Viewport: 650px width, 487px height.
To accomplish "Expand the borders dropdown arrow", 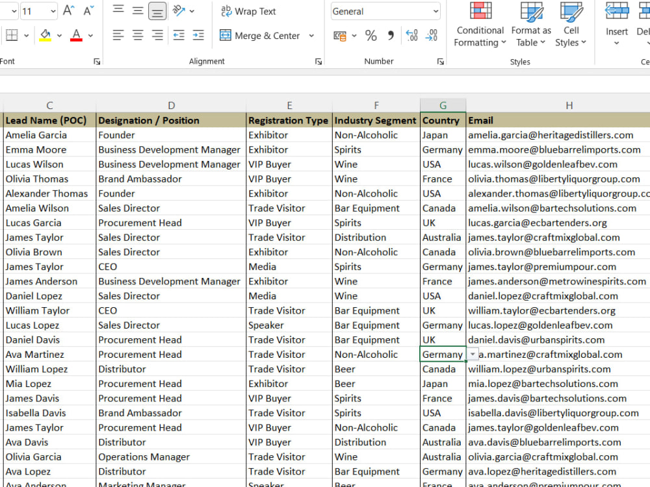I will tap(26, 36).
